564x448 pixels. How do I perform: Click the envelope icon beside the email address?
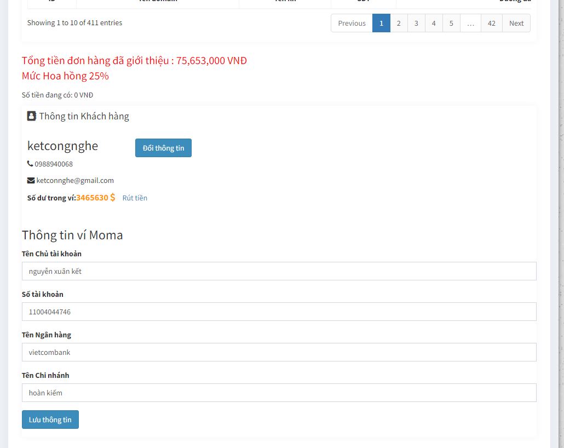[31, 180]
